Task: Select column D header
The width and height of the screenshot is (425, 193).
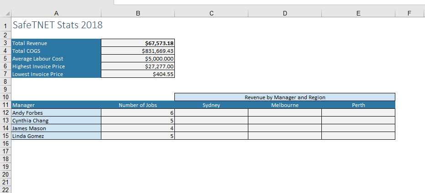Action: tap(285, 13)
